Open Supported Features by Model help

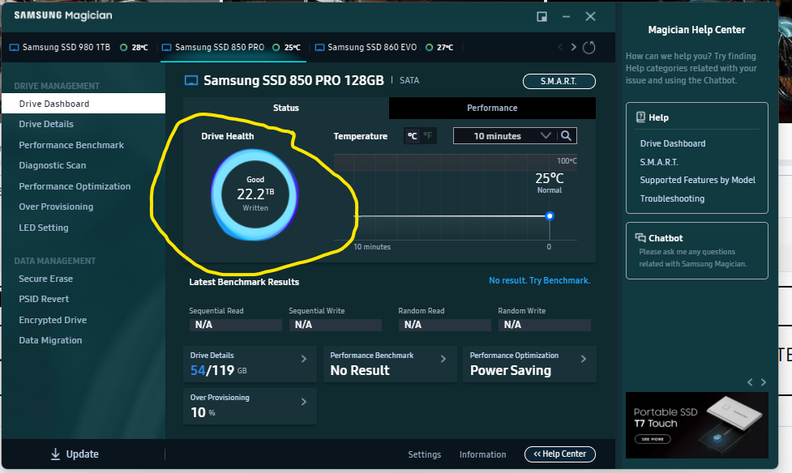[697, 181]
